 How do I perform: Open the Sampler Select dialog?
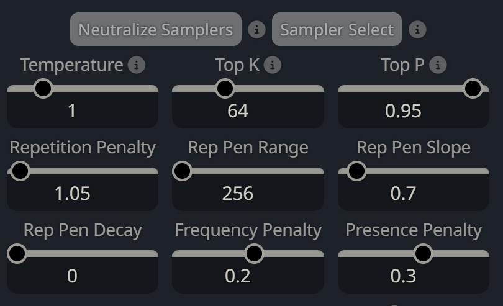[x=337, y=29]
